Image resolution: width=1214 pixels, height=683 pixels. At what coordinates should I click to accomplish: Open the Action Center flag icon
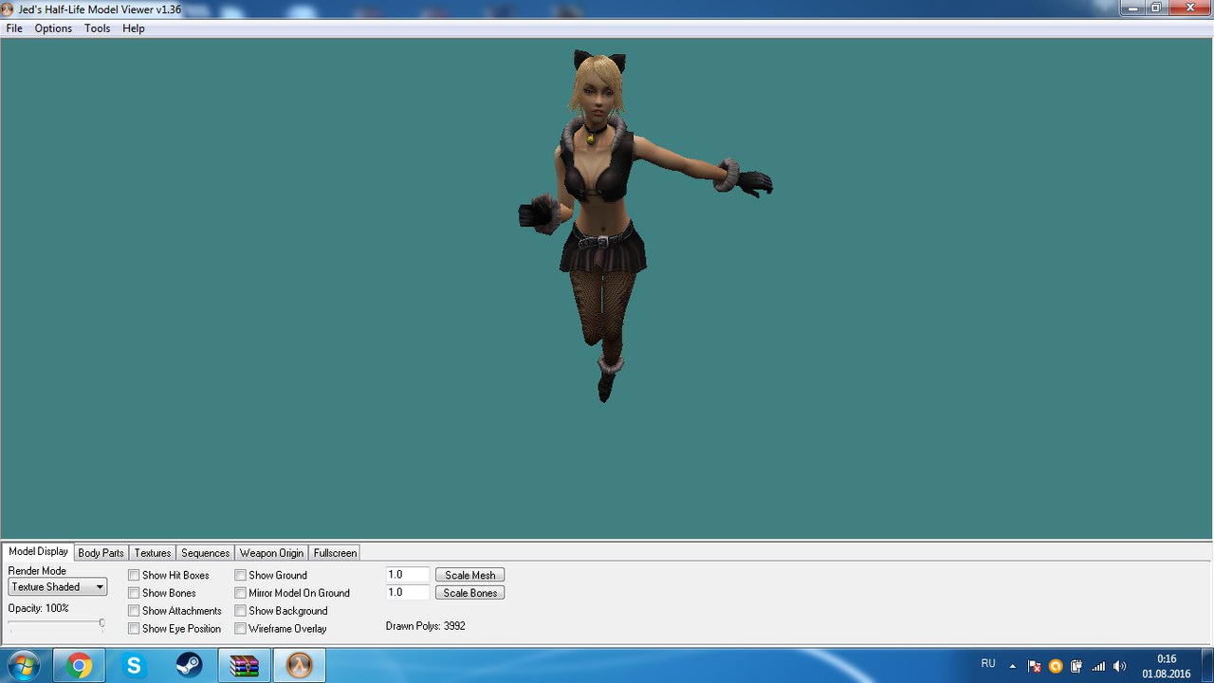click(x=1035, y=666)
